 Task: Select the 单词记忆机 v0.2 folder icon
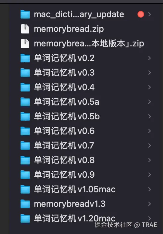click(25, 58)
